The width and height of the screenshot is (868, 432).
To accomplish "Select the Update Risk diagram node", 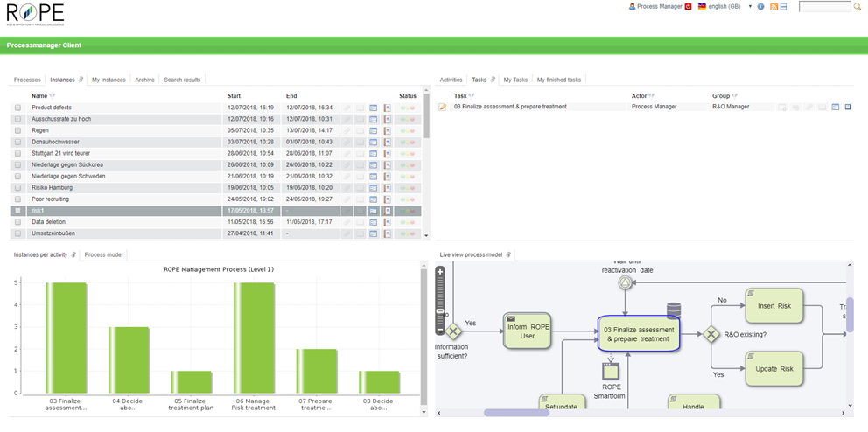I will [x=773, y=368].
